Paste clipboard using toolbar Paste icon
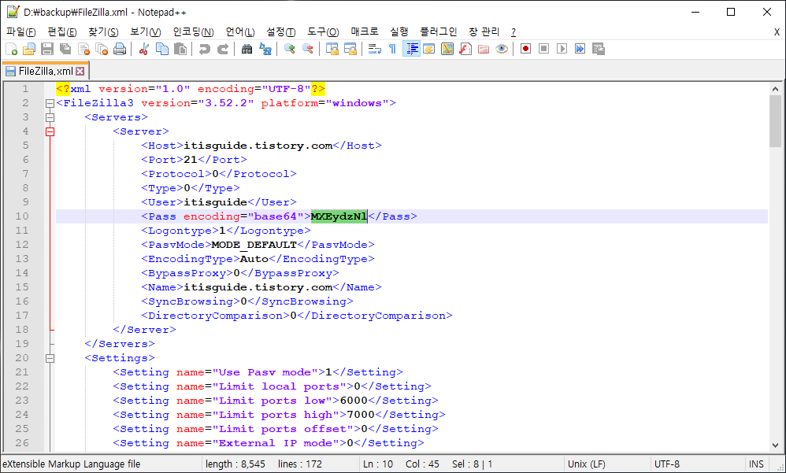 (x=180, y=49)
